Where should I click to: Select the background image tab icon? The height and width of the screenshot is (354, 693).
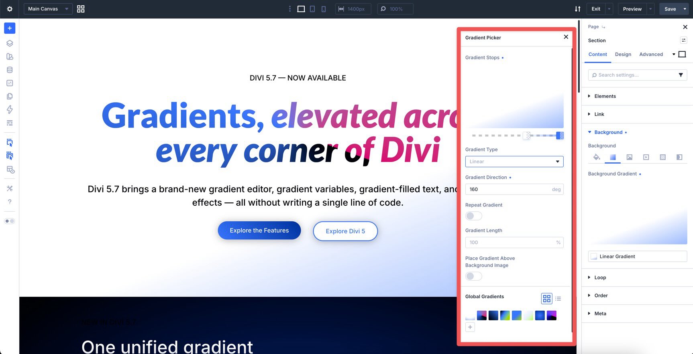630,157
